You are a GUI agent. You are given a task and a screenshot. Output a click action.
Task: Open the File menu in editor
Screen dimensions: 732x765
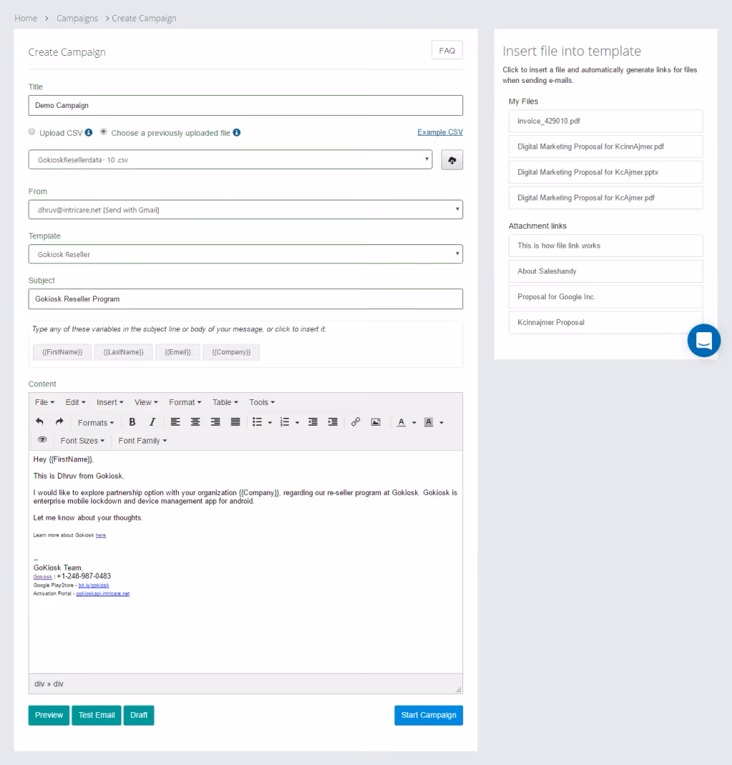click(x=44, y=402)
